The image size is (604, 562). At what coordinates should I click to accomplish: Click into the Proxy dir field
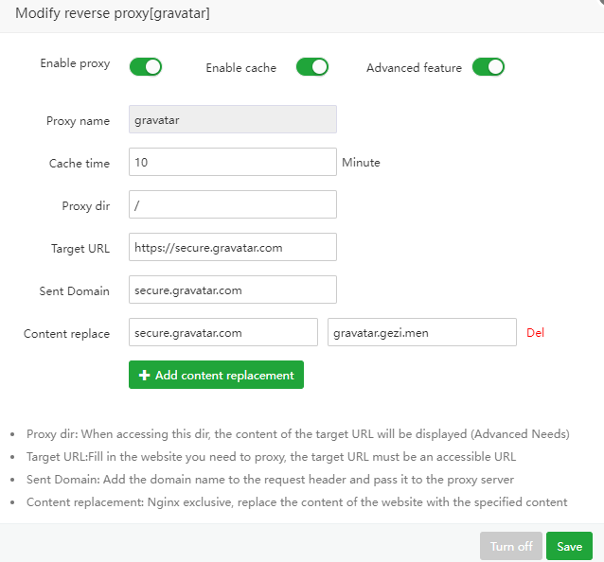coord(232,204)
